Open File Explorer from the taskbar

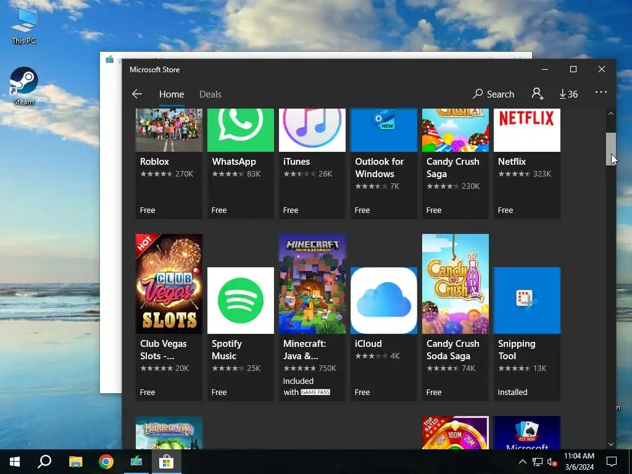pyautogui.click(x=75, y=462)
